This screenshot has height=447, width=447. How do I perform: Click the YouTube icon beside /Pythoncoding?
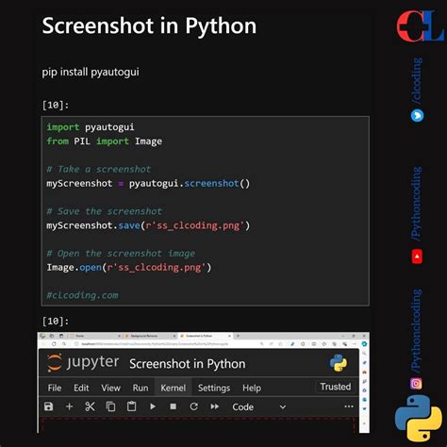[x=417, y=257]
